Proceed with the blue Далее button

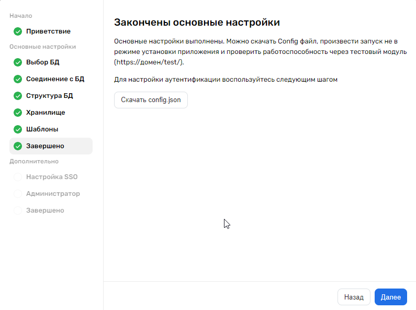point(391,297)
